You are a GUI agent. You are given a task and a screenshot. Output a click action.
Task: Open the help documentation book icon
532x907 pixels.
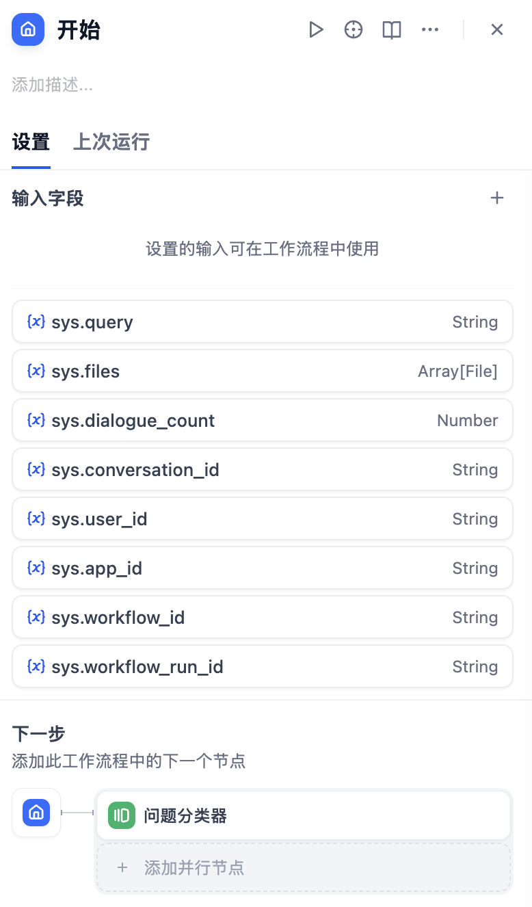[392, 30]
